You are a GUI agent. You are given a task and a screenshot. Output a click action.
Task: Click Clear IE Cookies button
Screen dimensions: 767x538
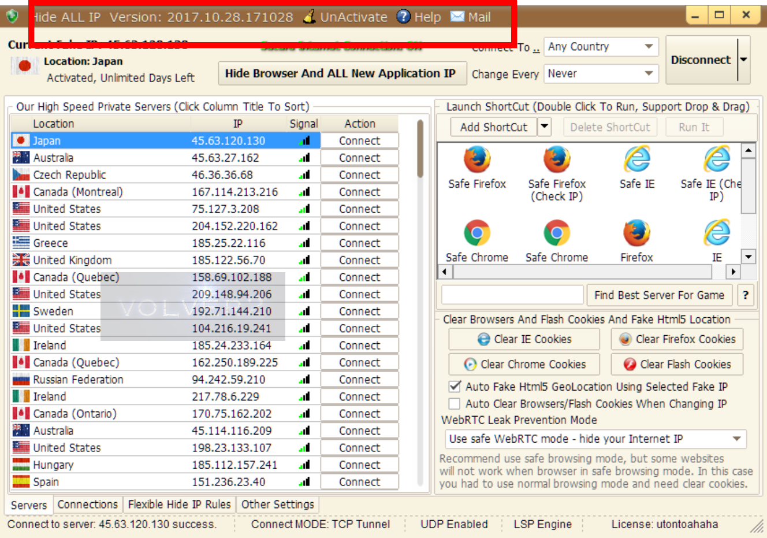coord(524,339)
